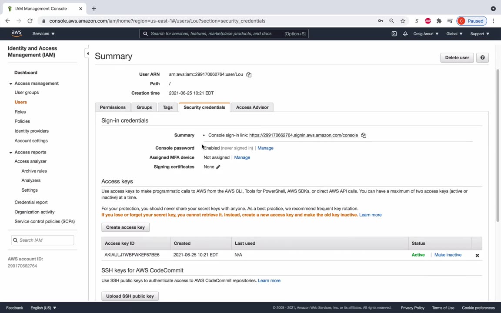Open the Craig Arcuri account dropdown
This screenshot has width=501, height=313.
426,33
